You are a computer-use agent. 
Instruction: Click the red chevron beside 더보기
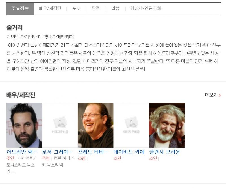pos(220,95)
